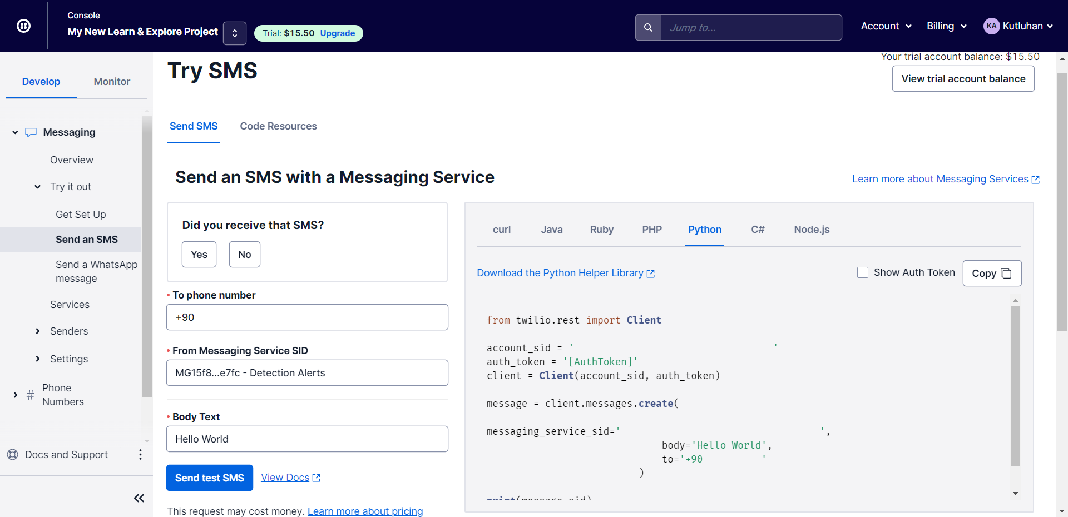Open the Account dropdown menu
1068x517 pixels.
(886, 26)
